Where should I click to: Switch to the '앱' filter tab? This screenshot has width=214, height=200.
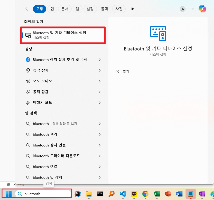click(x=52, y=9)
